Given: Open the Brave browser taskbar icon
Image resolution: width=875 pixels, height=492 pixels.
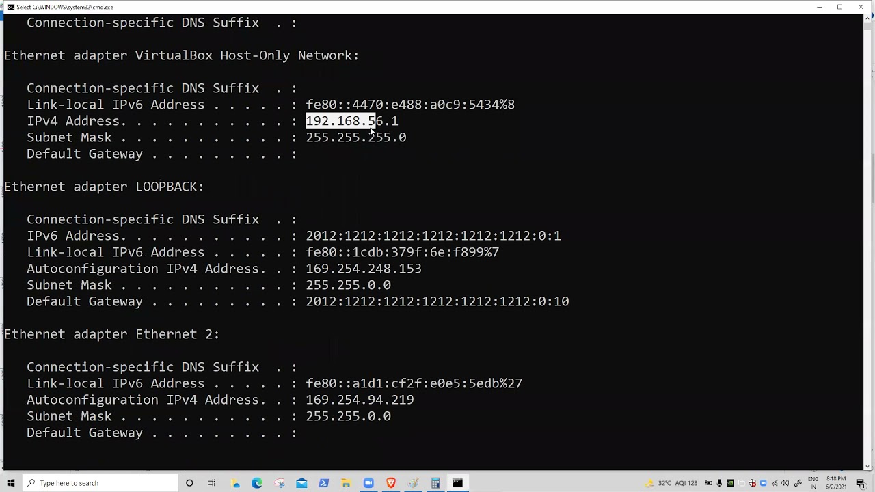Looking at the screenshot, I should pyautogui.click(x=391, y=483).
